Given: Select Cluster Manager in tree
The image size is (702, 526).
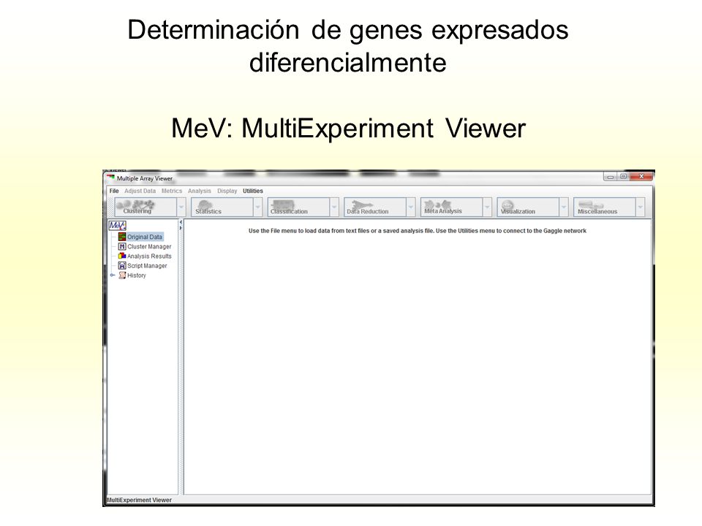Looking at the screenshot, I should (149, 246).
